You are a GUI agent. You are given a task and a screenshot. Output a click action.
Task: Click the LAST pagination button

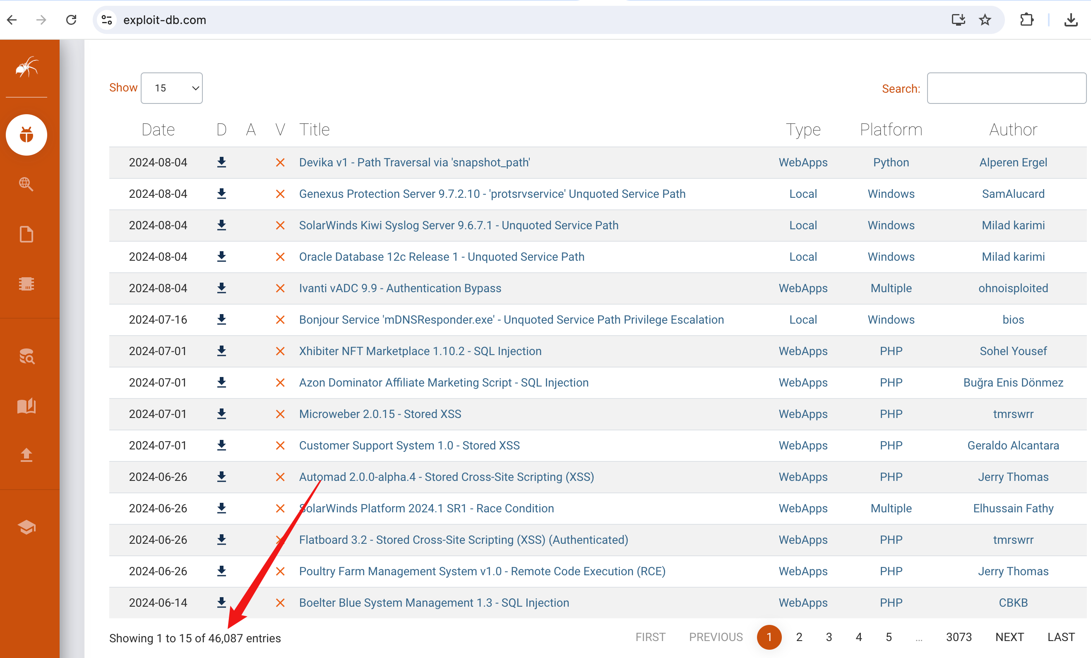click(1060, 637)
